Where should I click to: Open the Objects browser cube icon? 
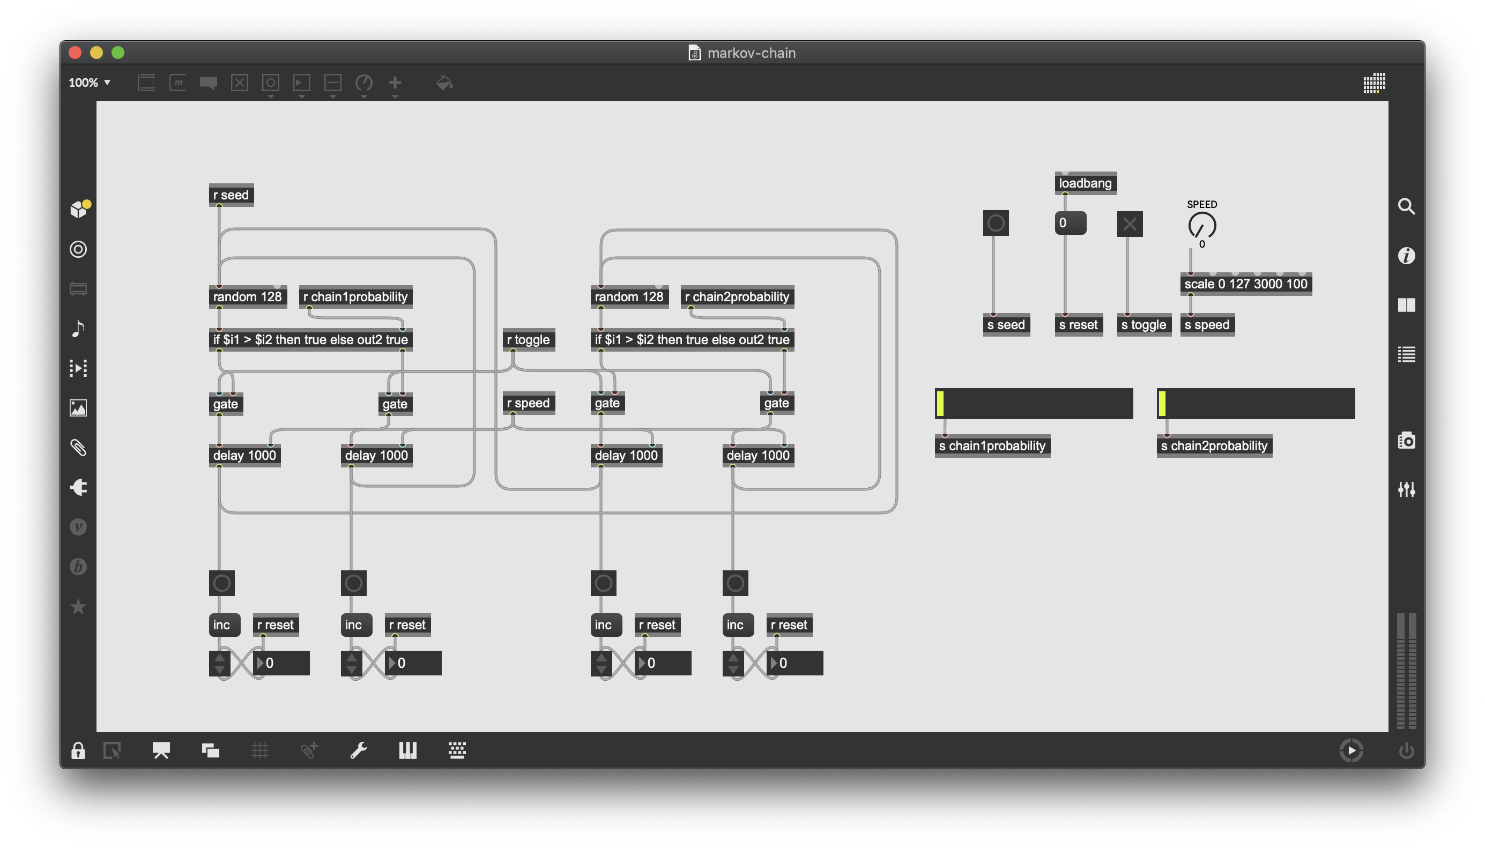coord(79,209)
